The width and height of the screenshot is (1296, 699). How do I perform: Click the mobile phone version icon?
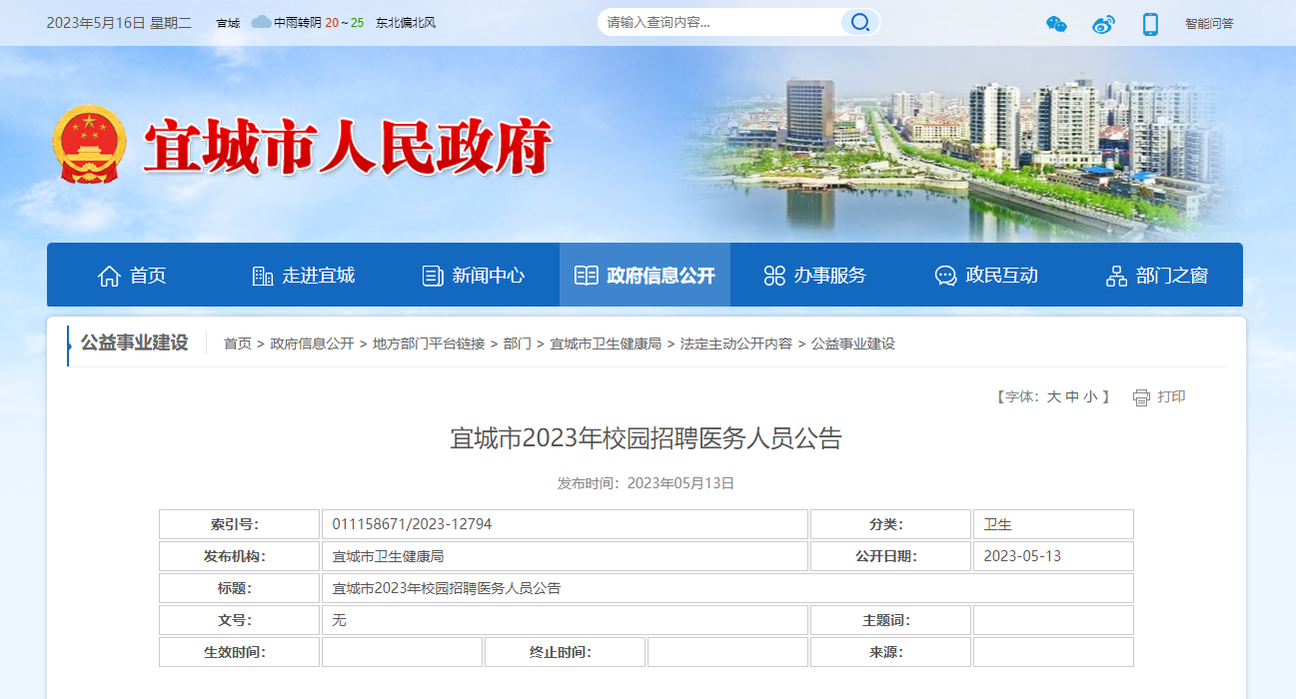1150,24
